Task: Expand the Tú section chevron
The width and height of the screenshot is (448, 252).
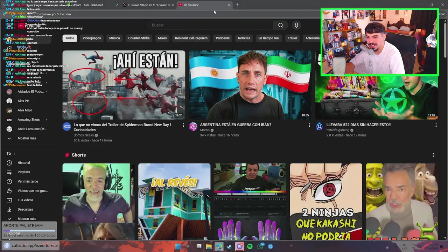Action: point(14,153)
